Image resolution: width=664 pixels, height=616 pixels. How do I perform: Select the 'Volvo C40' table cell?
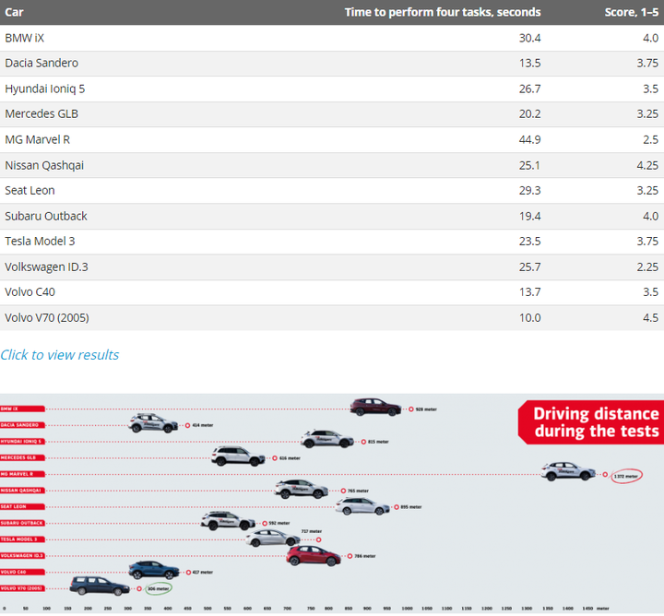(30, 292)
